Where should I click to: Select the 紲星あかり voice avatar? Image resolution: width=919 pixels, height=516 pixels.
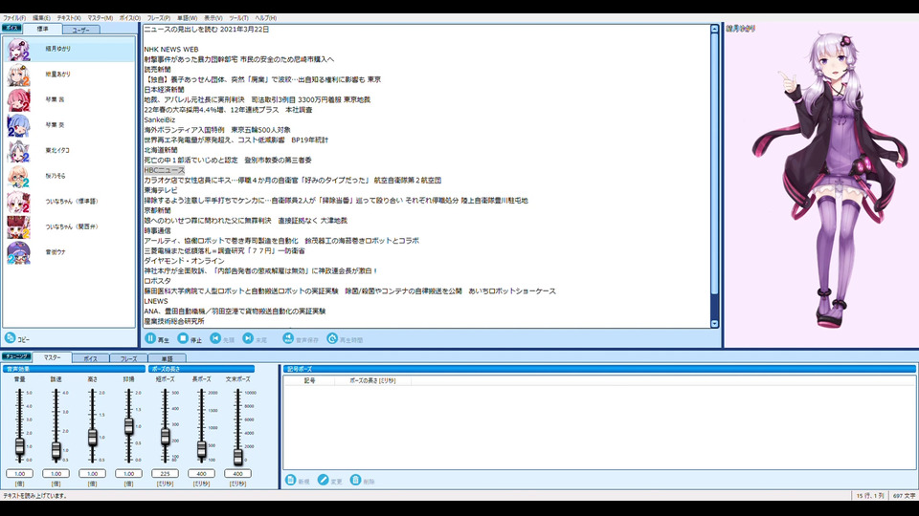(x=18, y=75)
